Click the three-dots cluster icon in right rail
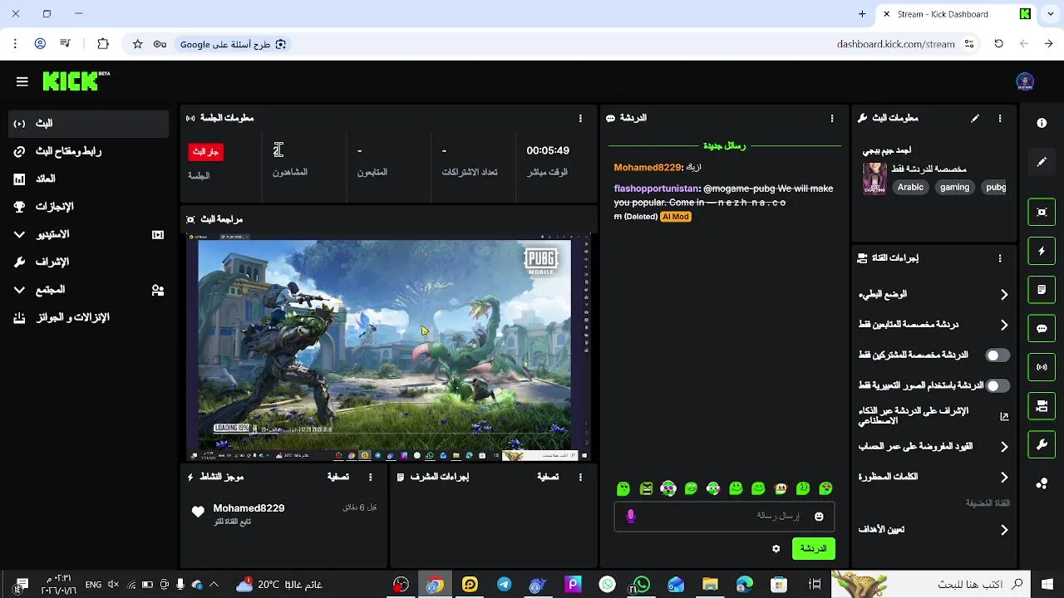This screenshot has width=1064, height=598. 1042,484
